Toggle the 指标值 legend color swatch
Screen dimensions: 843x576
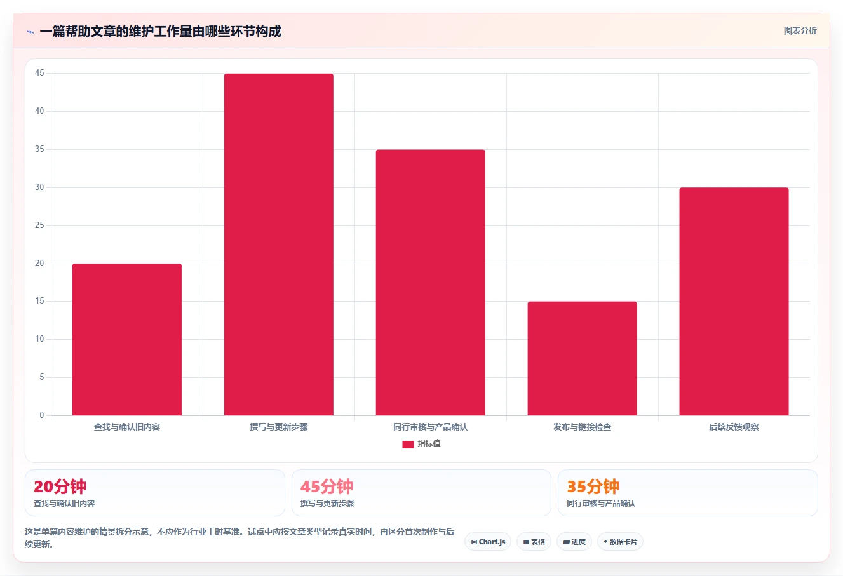(x=408, y=445)
